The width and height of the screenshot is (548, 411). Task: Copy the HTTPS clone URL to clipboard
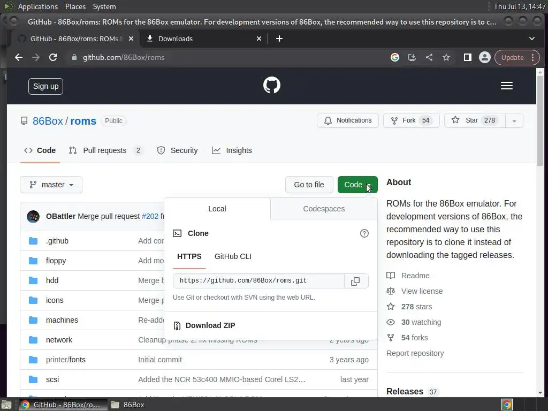tap(355, 281)
